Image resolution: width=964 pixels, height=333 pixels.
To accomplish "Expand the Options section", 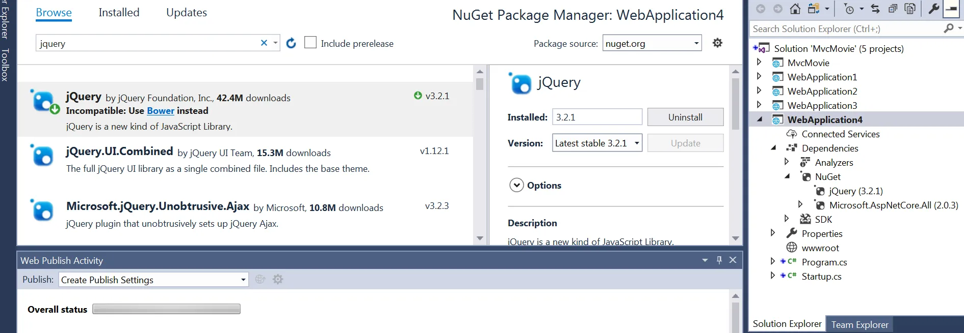I will (x=516, y=185).
